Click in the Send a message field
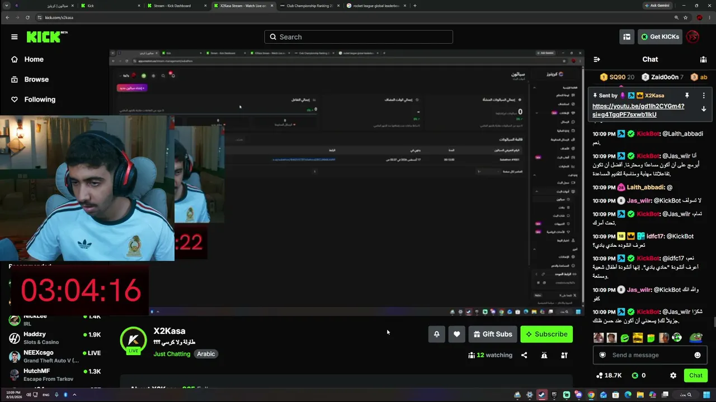 click(x=649, y=355)
